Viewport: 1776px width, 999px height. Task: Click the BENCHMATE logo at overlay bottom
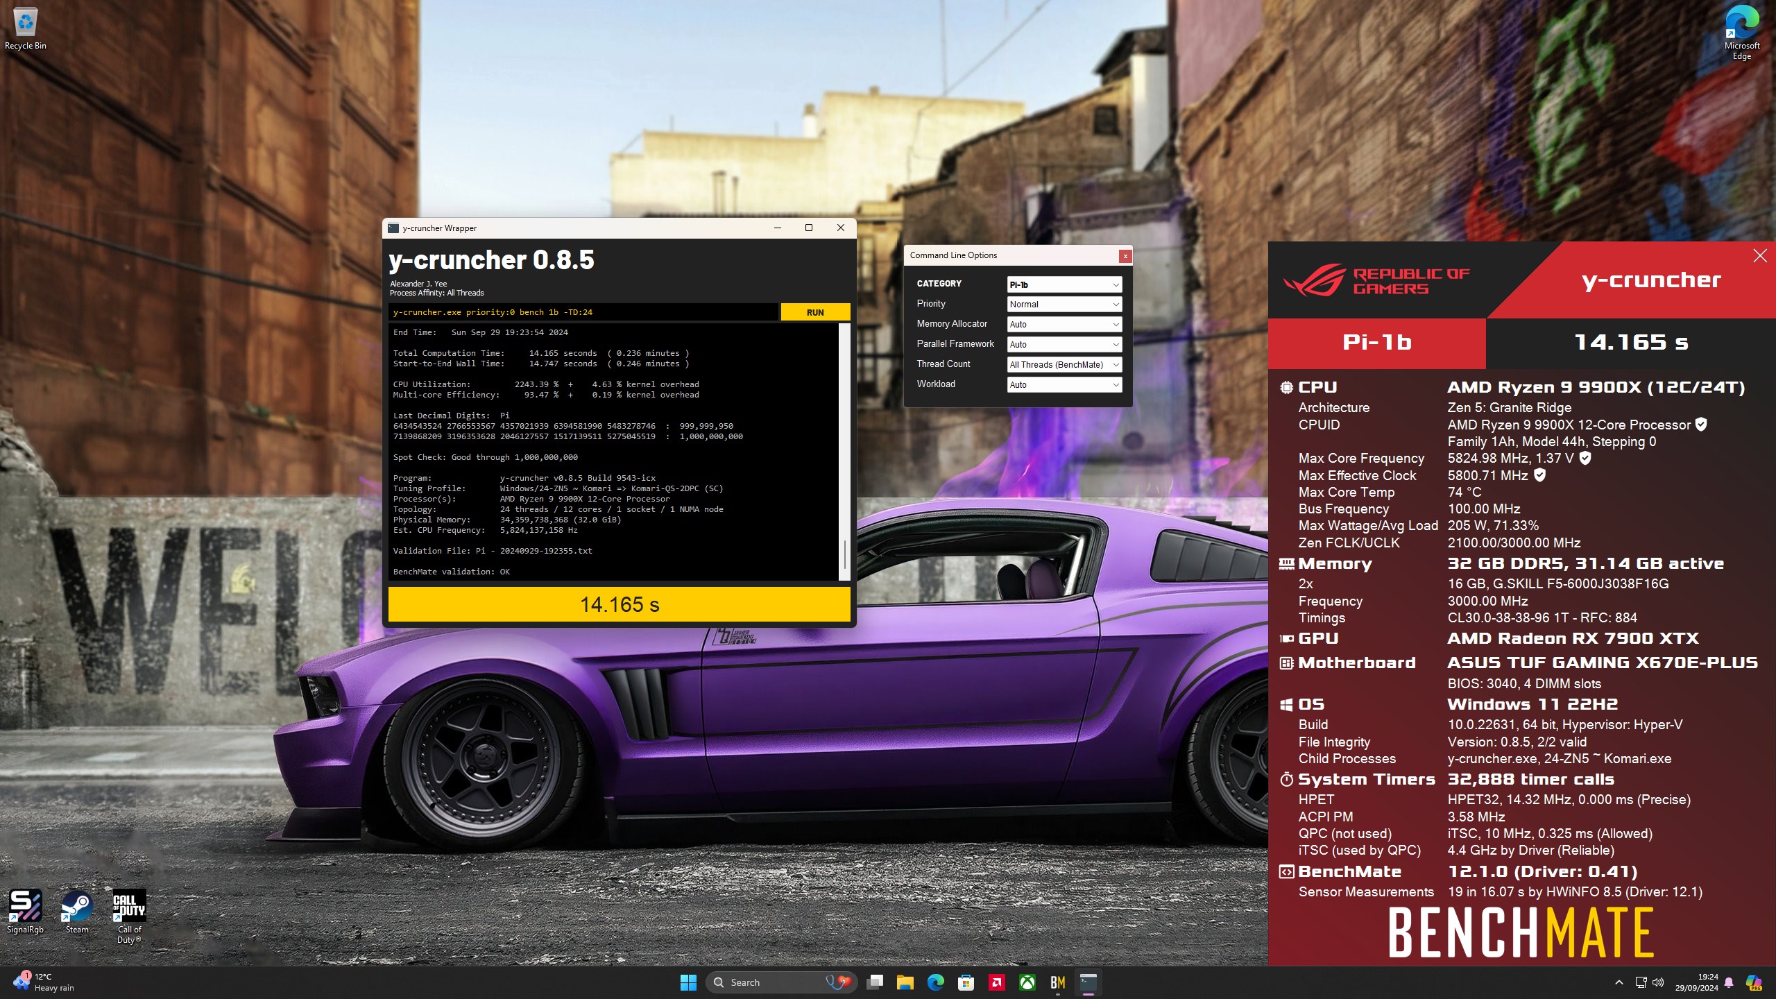(x=1521, y=932)
